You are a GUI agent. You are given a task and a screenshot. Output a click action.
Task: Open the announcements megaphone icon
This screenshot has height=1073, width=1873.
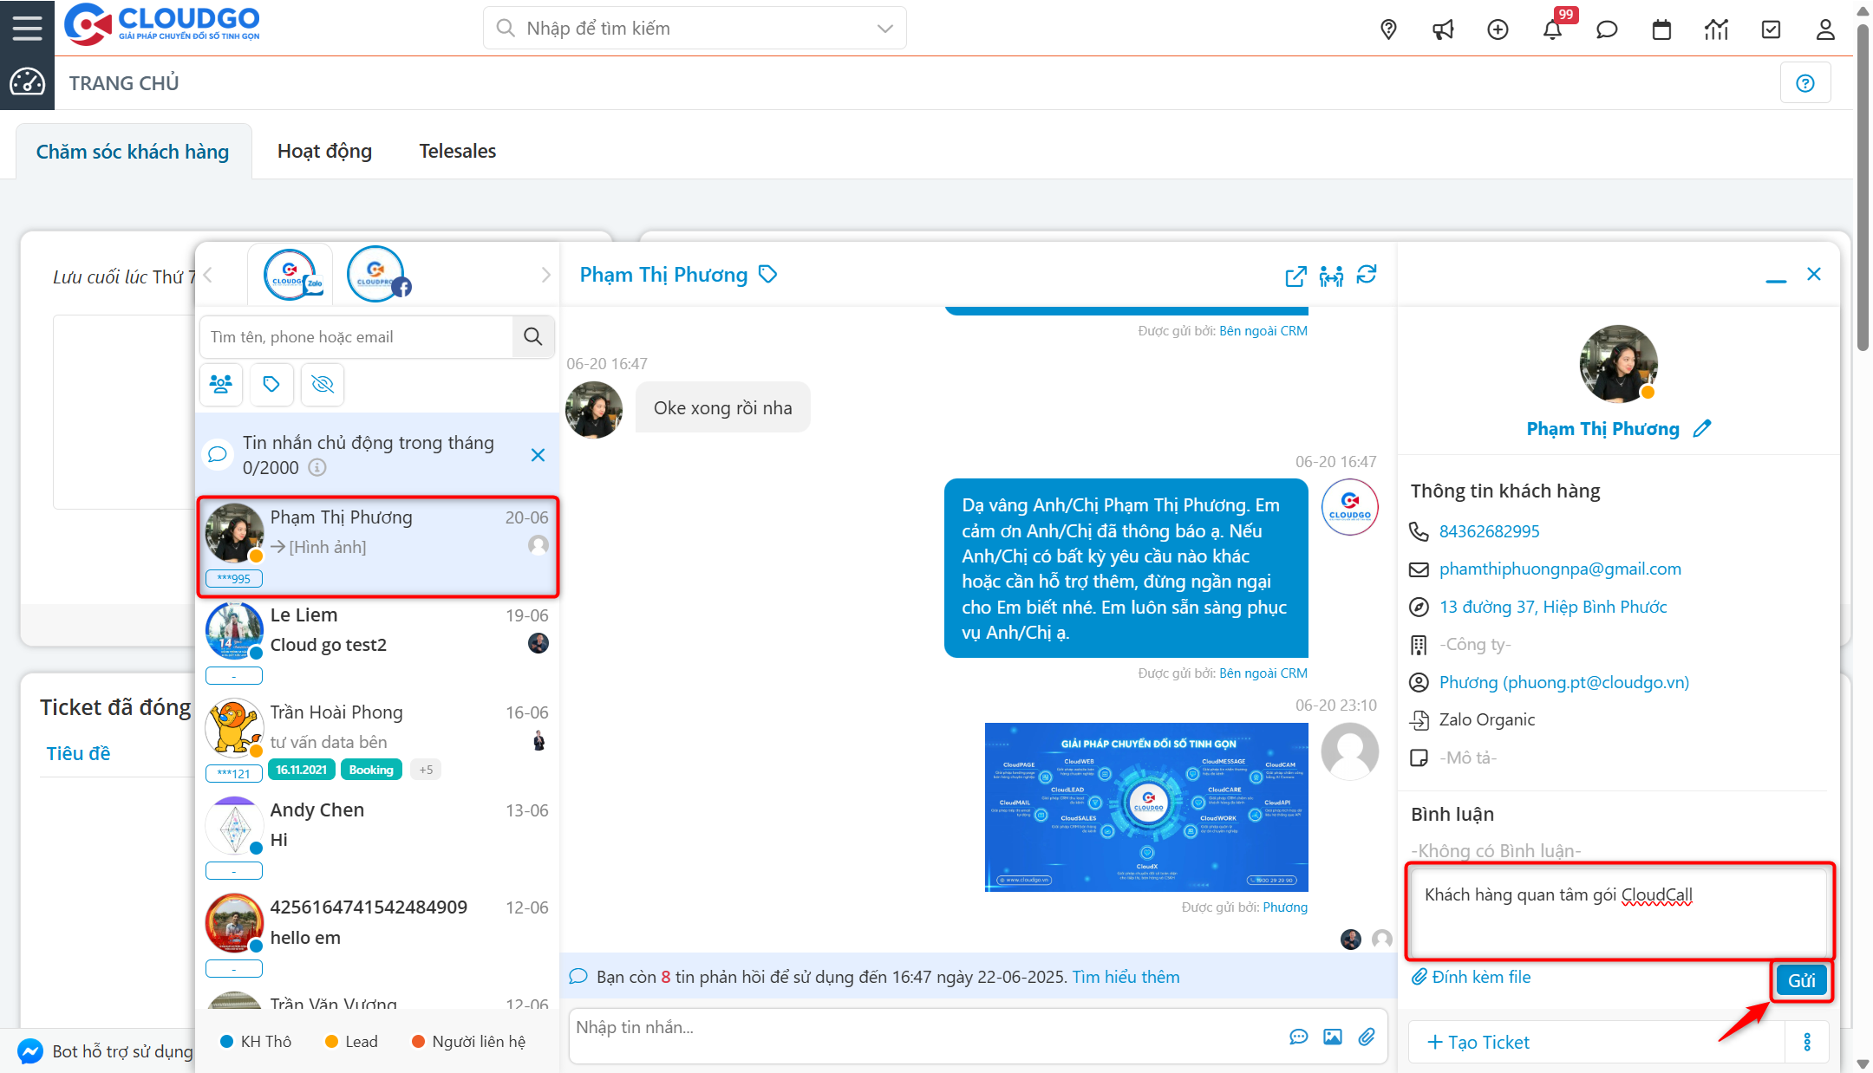click(x=1443, y=29)
